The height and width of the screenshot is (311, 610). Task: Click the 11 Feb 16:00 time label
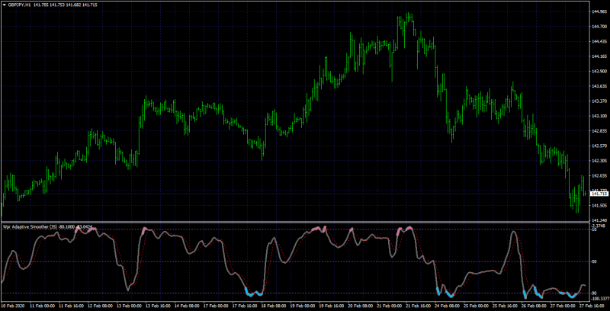[x=71, y=306]
